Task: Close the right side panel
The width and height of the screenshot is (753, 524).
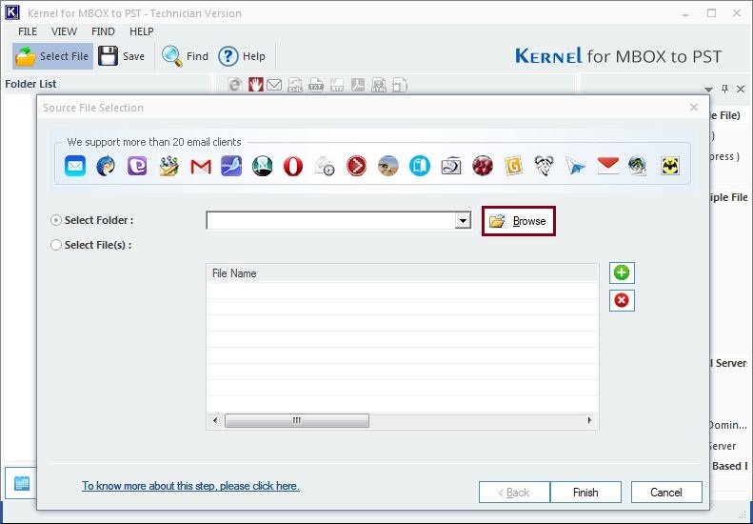Action: click(x=741, y=89)
